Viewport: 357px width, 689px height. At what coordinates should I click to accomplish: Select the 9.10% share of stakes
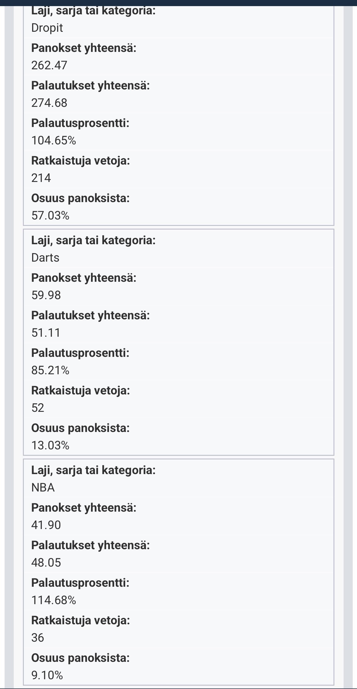[x=47, y=675]
